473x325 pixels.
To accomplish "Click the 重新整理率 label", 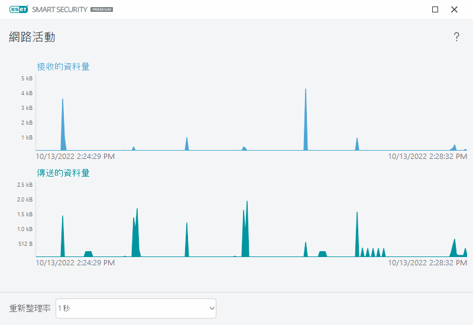I will (30, 308).
